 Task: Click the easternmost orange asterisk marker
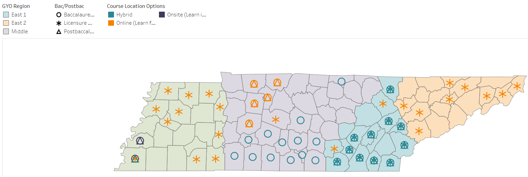517,86
